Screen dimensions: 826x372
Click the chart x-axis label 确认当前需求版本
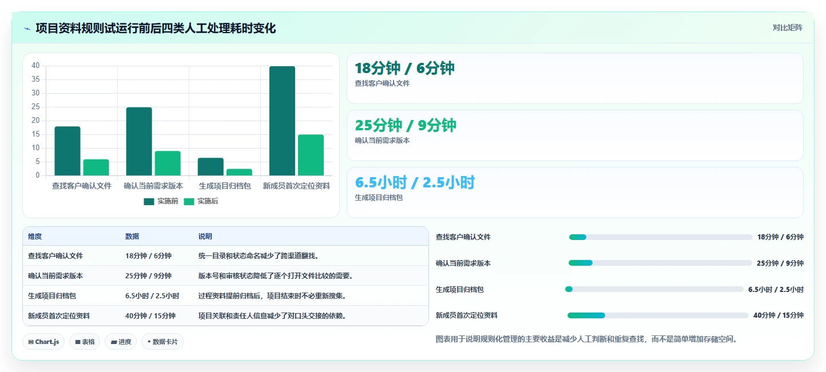153,186
